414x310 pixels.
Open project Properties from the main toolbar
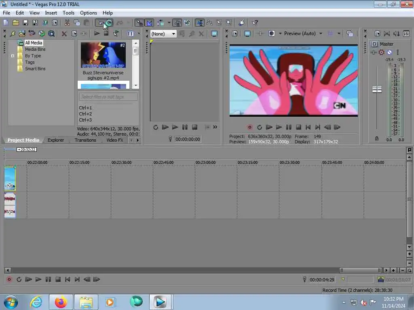[x=55, y=23]
